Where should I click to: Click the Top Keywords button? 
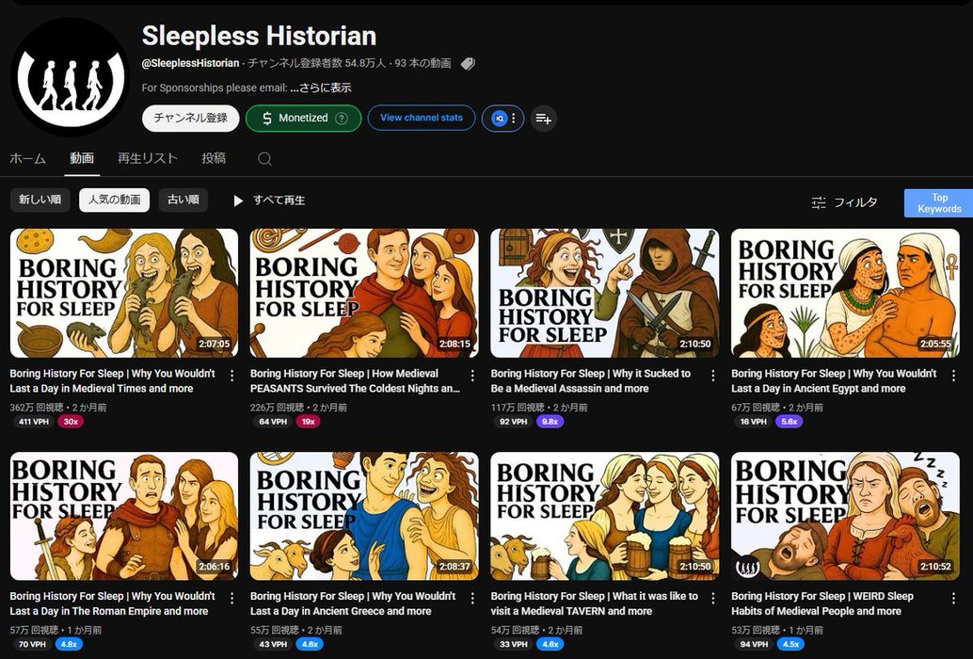click(x=938, y=203)
